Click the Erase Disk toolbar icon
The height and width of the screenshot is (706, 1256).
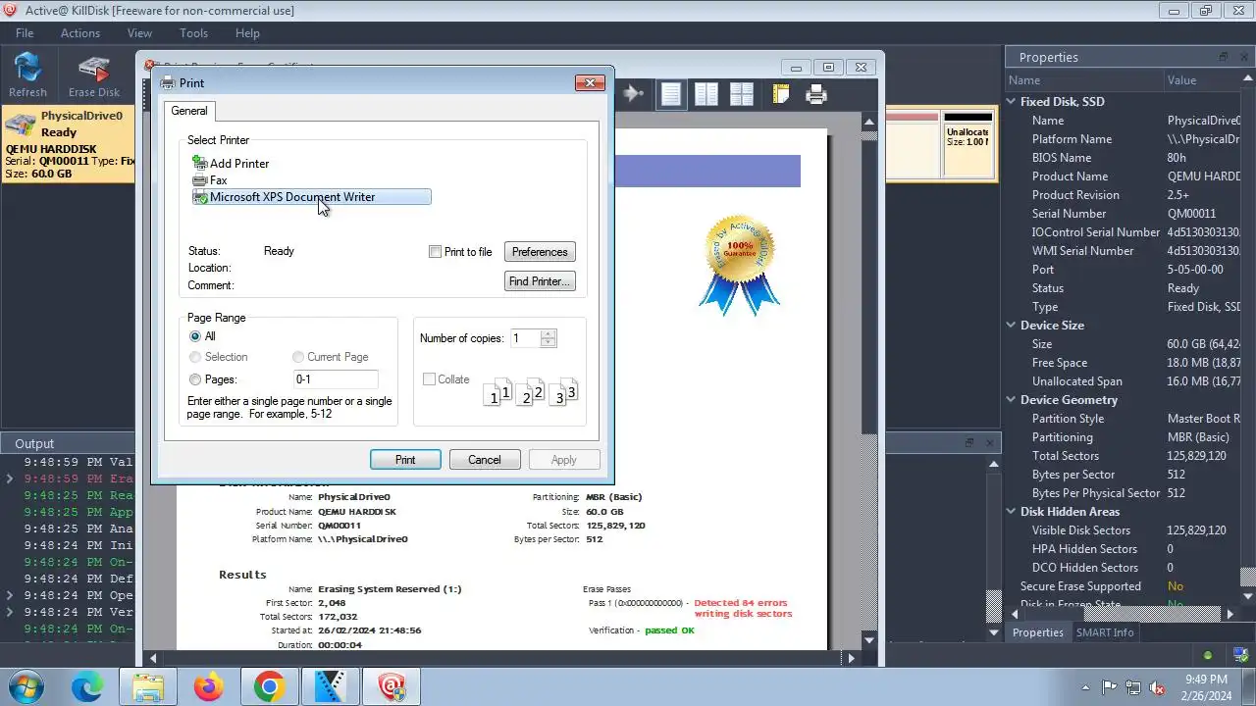94,76
